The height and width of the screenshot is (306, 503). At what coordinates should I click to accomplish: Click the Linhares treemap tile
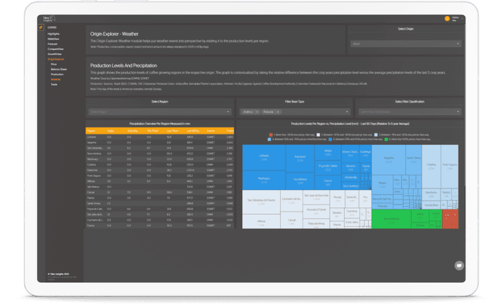coord(264,157)
